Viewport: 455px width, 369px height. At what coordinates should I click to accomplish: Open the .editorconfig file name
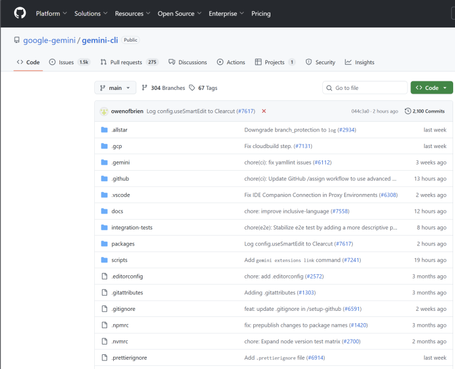tap(127, 276)
